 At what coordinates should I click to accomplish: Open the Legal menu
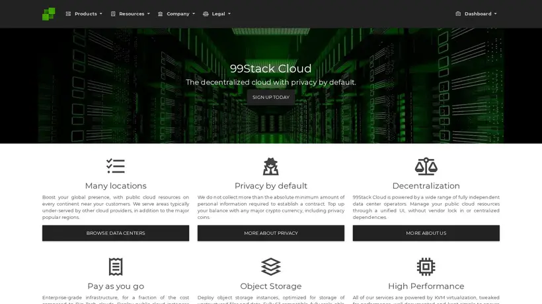(x=217, y=14)
